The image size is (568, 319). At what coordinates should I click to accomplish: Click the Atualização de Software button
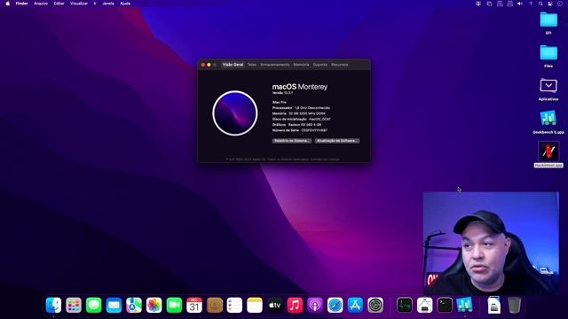(x=337, y=141)
